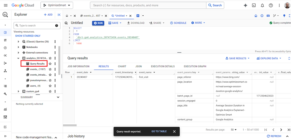Viewport: 291px width, 139px height.
Task: Expand the Notebooks node
Action: pos(19,47)
